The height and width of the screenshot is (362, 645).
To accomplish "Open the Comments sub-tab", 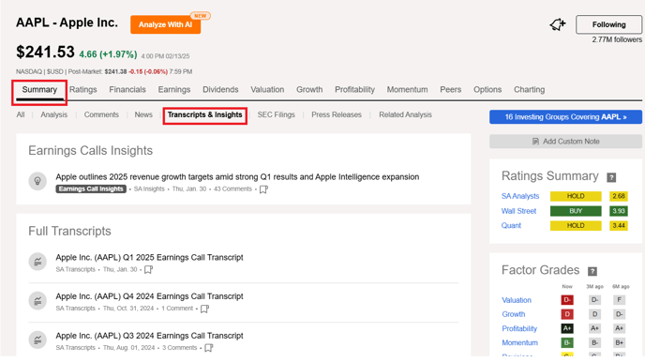I will (101, 114).
